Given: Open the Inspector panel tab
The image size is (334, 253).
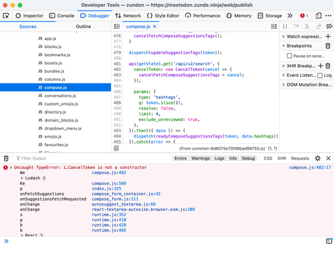Looking at the screenshot, I should (x=29, y=16).
